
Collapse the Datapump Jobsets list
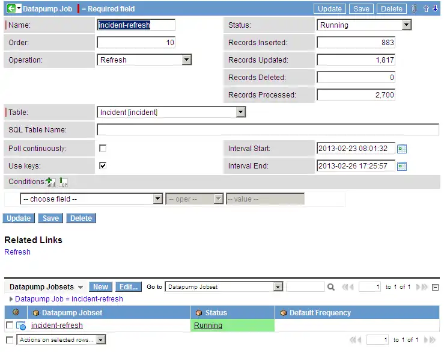point(435,288)
